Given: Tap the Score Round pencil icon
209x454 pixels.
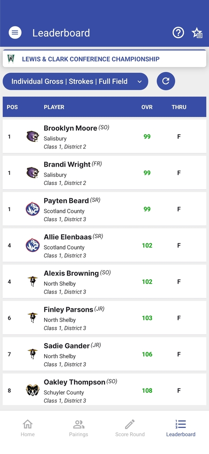Looking at the screenshot, I should point(130,424).
